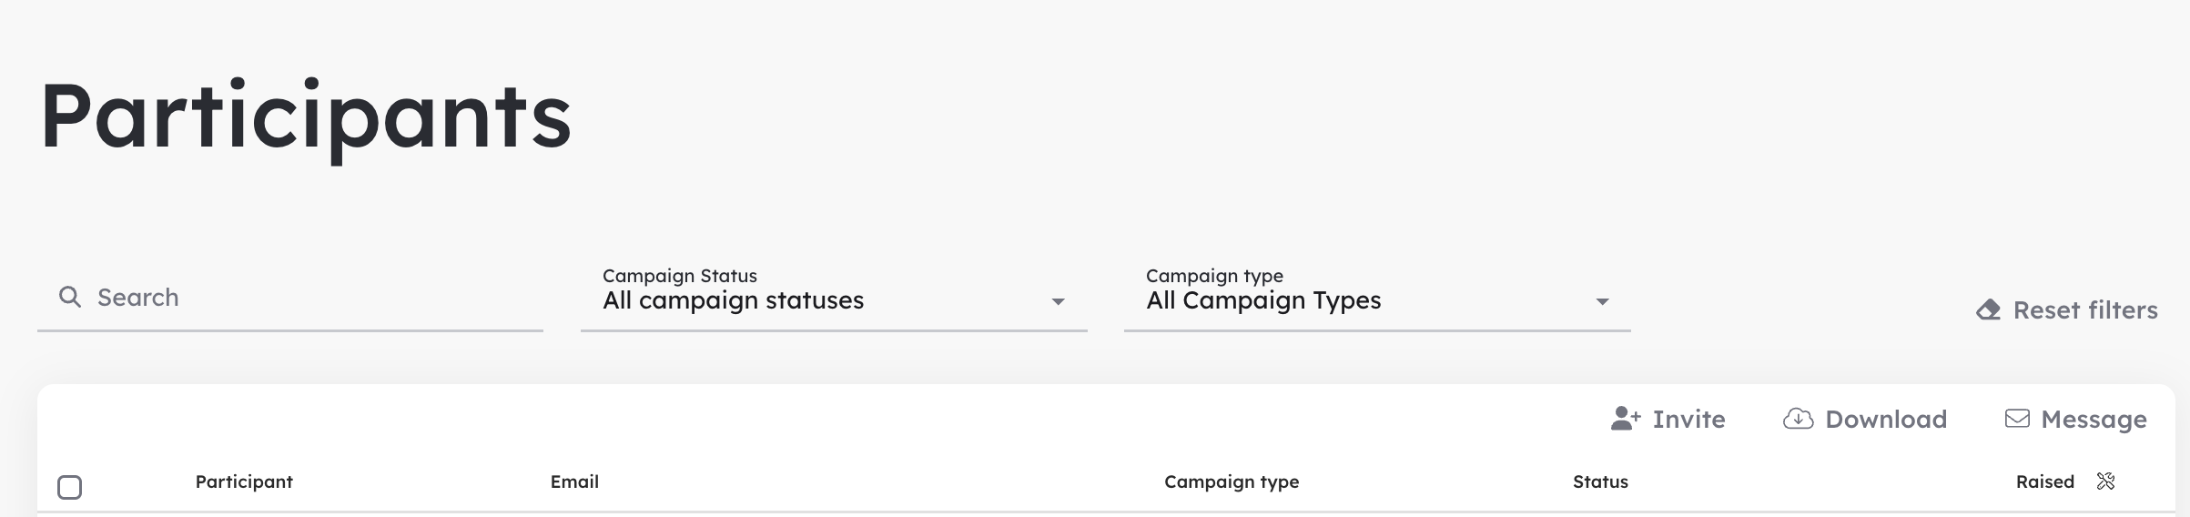Expand the Campaign Status dropdown arrow
Viewport: 2190px width, 517px height.
pos(1058,301)
